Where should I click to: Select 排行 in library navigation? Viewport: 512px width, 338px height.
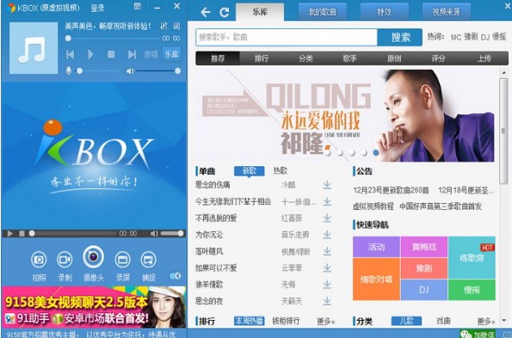click(262, 58)
